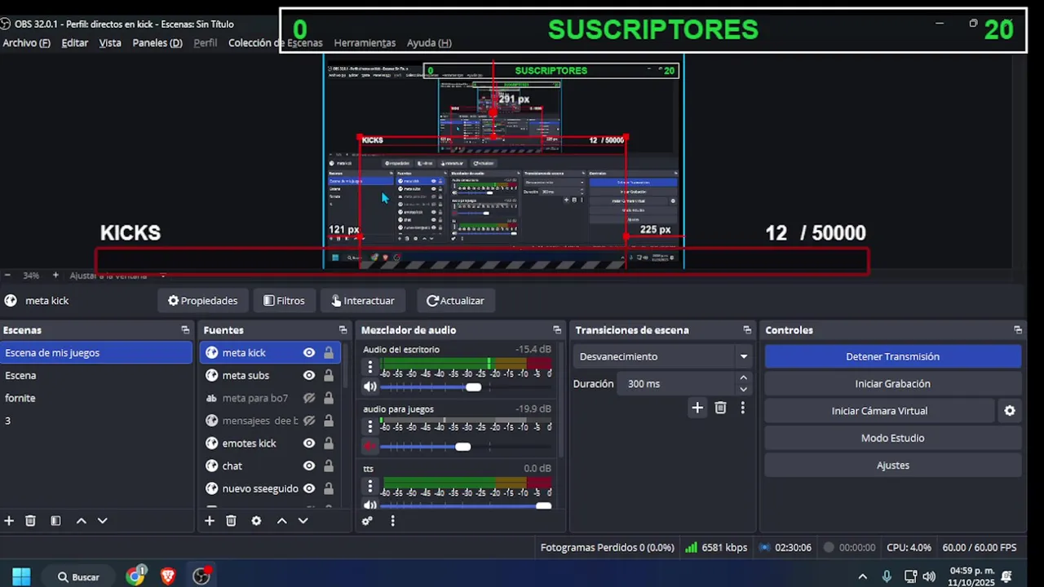This screenshot has height=587, width=1044.
Task: Hide the emotes kick source
Action: coord(309,444)
